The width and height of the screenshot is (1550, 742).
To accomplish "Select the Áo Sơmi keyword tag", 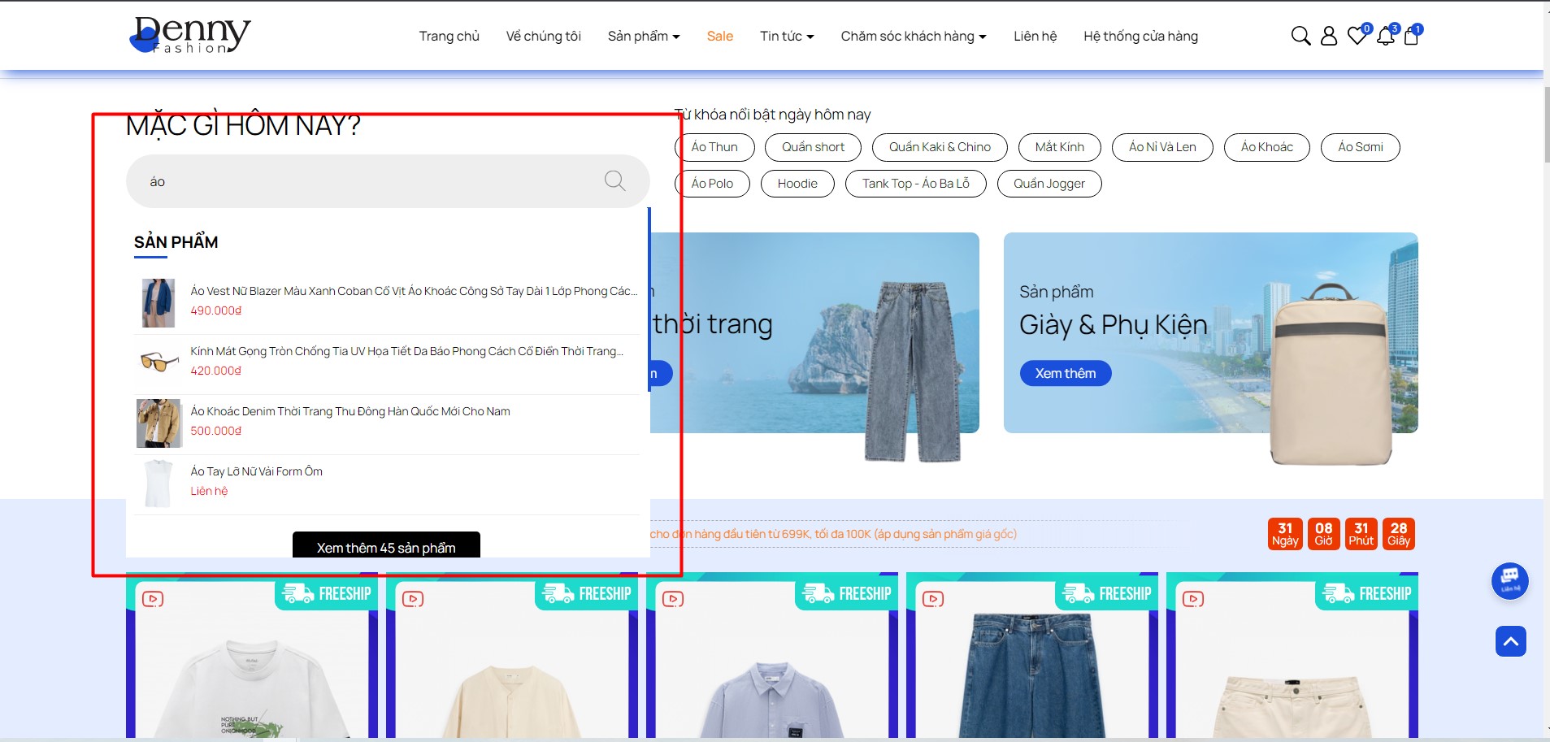I will pos(1361,147).
